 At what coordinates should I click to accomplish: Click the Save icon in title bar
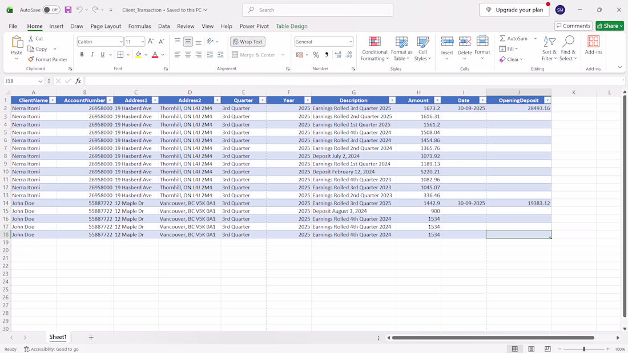tap(68, 10)
